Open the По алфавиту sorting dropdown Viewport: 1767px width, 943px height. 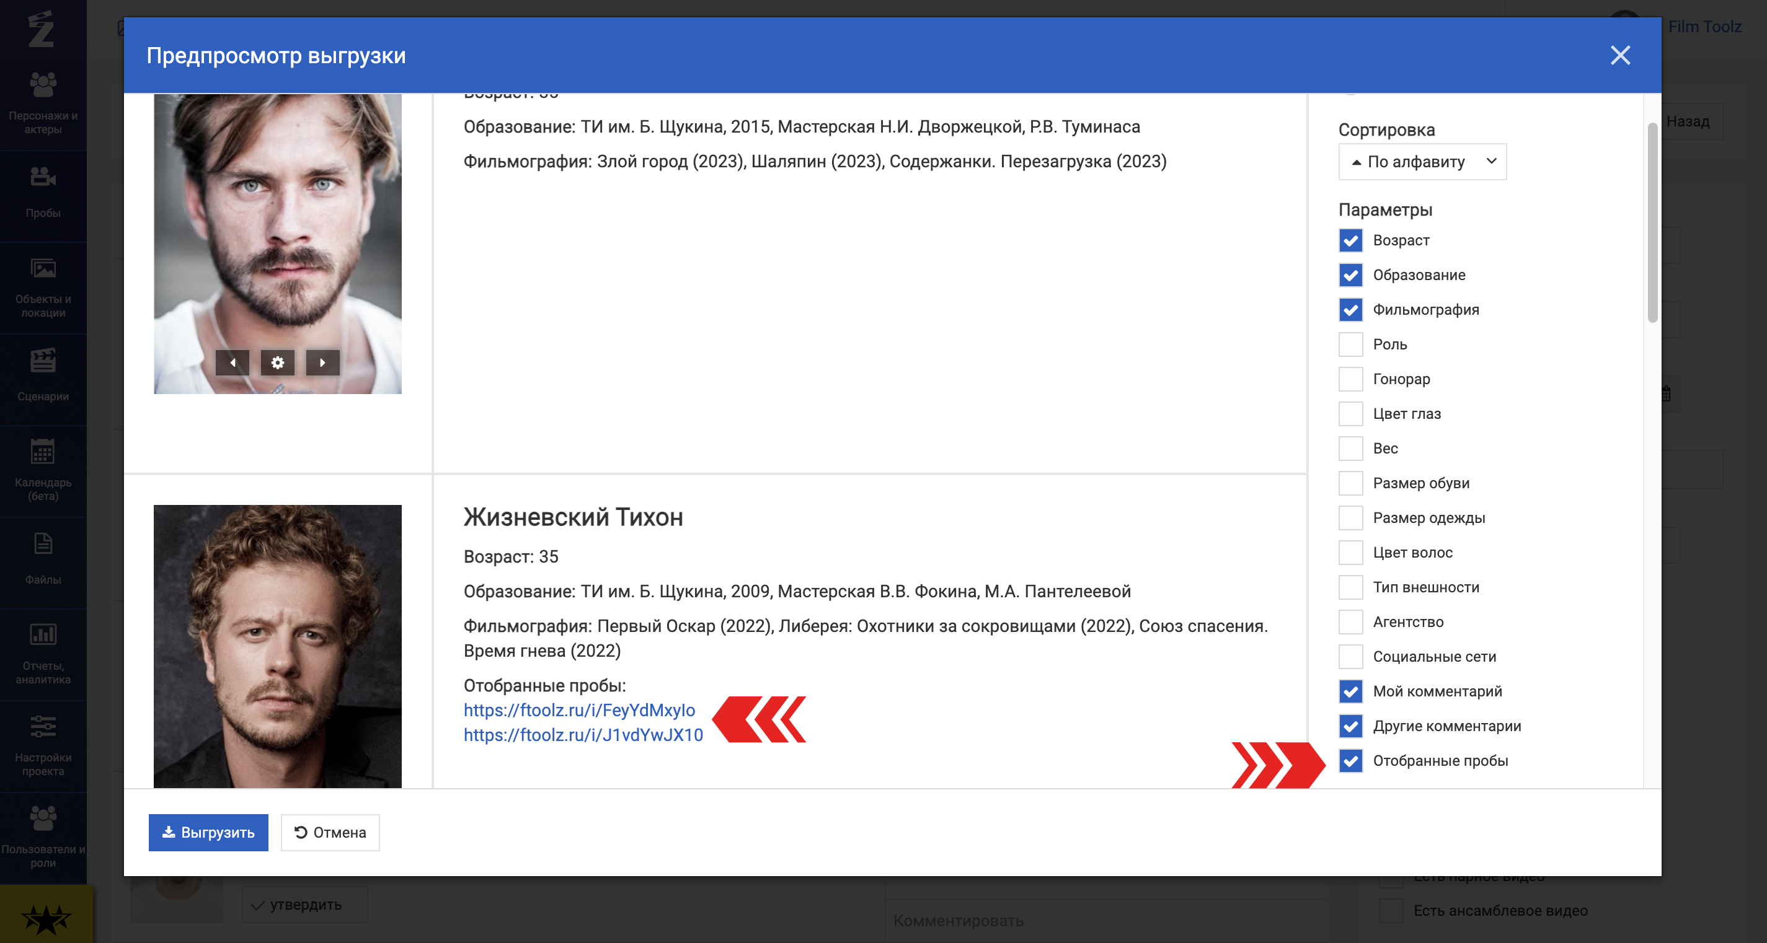(1422, 162)
